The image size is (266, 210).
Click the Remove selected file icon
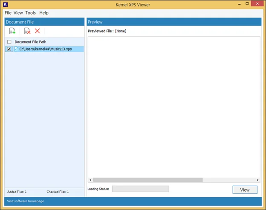[x=27, y=31]
